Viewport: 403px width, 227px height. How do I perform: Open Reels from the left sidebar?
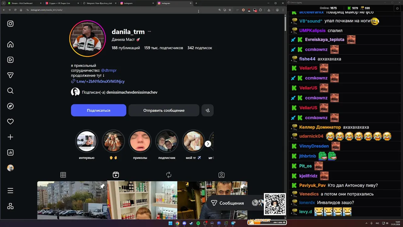point(10,60)
